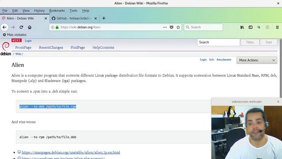This screenshot has width=282, height=159.
Task: Open the Firefox hamburger menu
Action: click(x=277, y=27)
